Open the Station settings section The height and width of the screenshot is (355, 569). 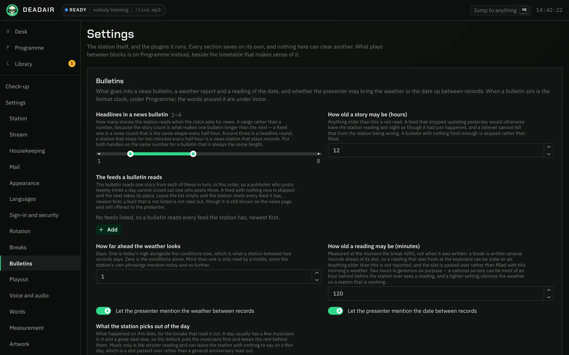40,118
